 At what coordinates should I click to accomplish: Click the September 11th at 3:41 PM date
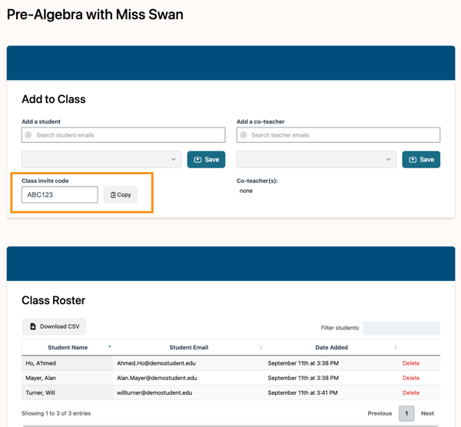(303, 392)
